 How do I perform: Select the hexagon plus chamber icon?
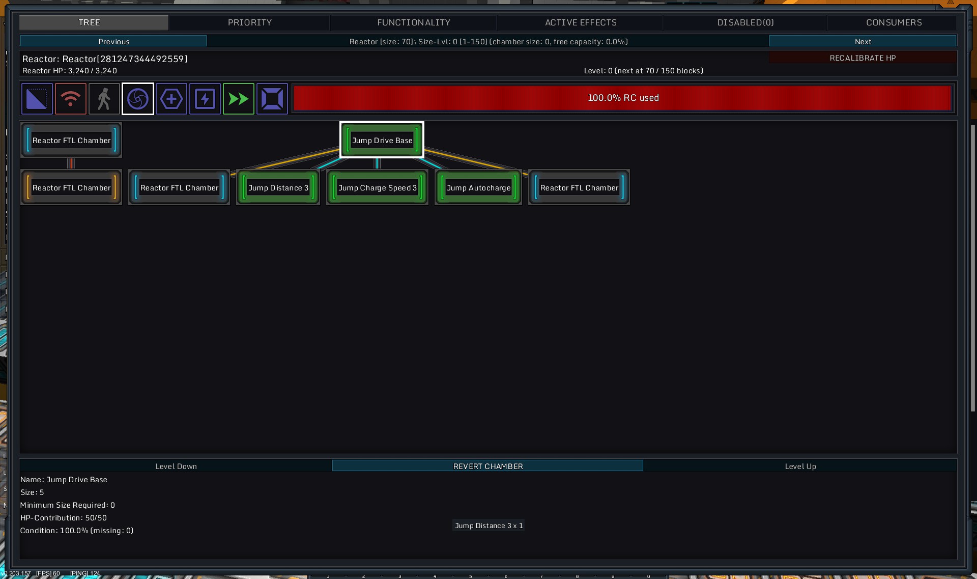coord(171,99)
